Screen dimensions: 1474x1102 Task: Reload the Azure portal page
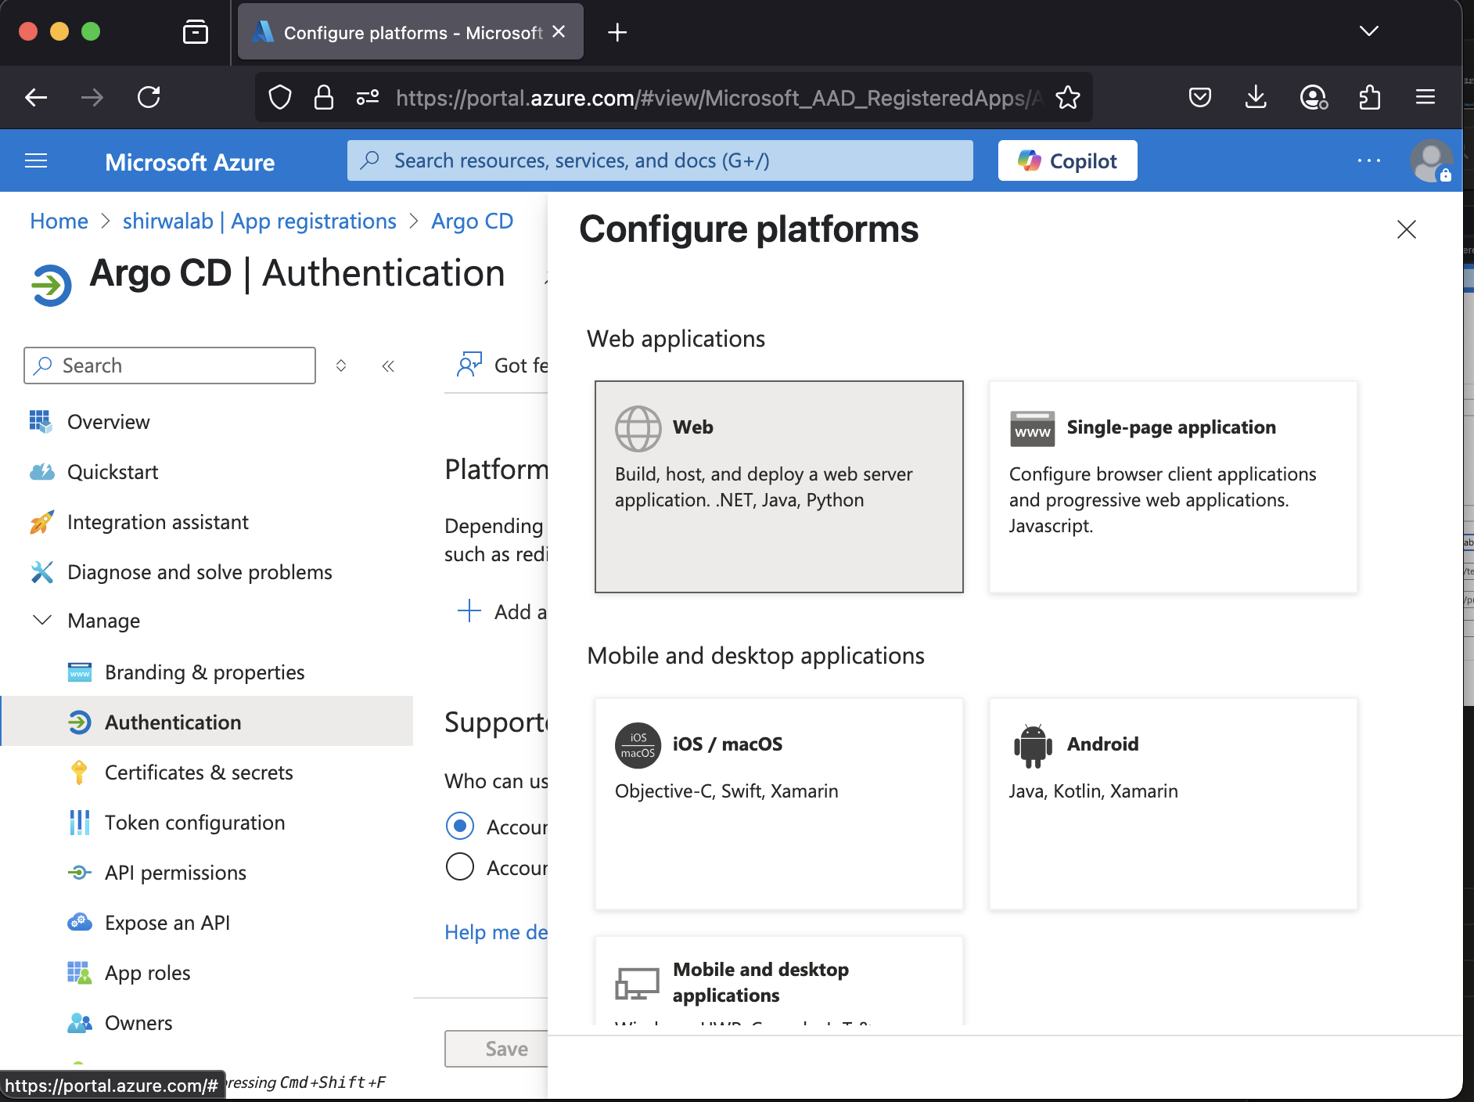click(x=149, y=97)
